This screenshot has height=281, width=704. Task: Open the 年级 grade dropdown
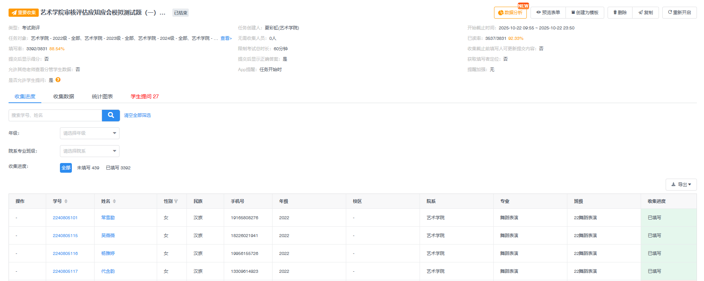coord(89,133)
